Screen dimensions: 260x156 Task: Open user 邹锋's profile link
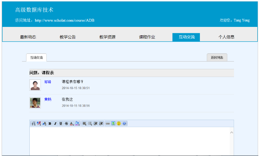click(48, 82)
